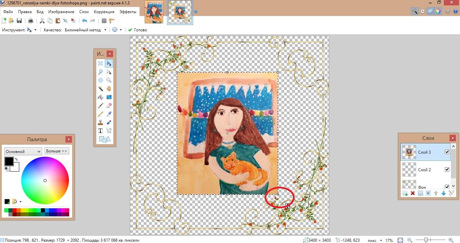Open the Изображение menu
460x243 pixels.
click(x=61, y=12)
